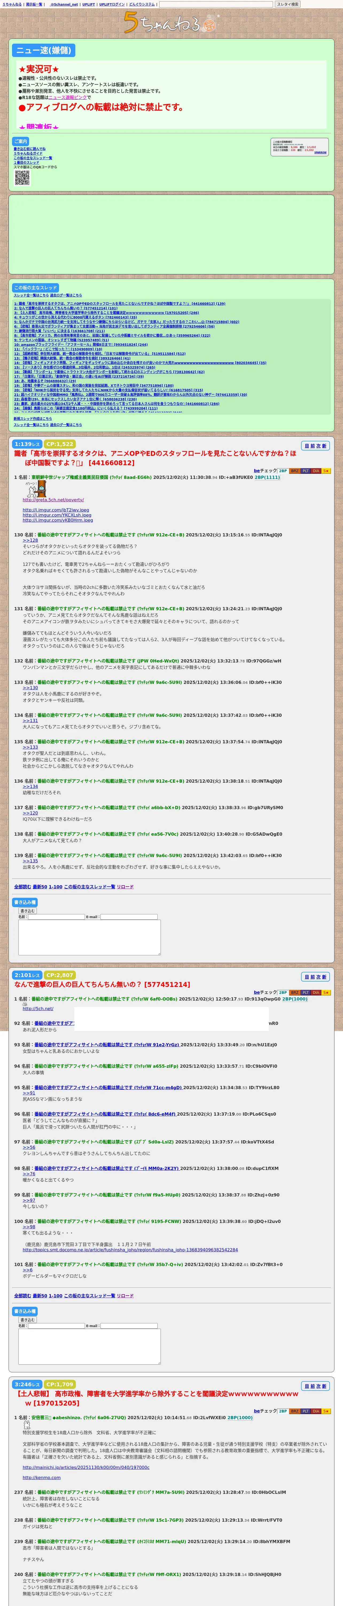Open imgur ibT2iwv.jpeg image link

click(x=56, y=510)
